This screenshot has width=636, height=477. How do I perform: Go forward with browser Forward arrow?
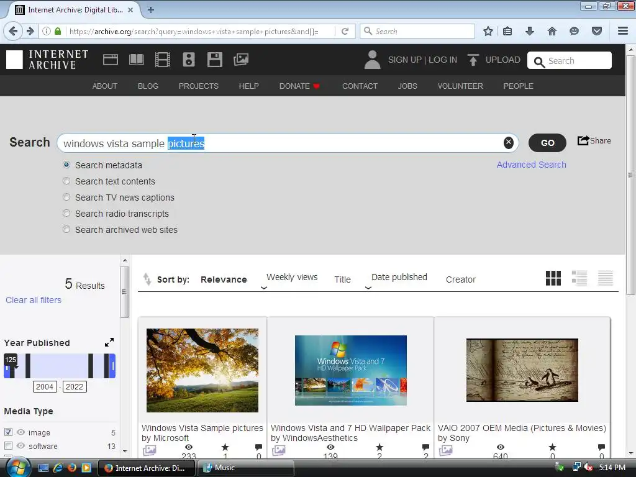[30, 31]
